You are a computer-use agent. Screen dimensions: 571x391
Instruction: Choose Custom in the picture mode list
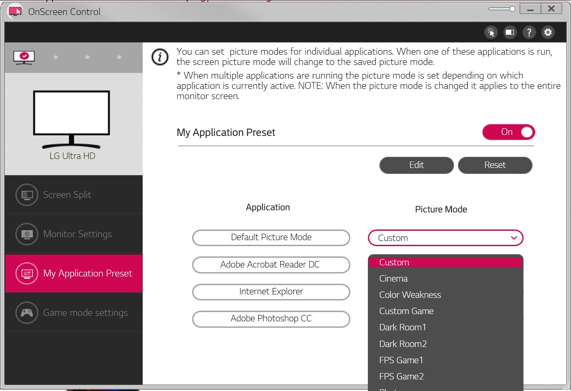coord(446,262)
